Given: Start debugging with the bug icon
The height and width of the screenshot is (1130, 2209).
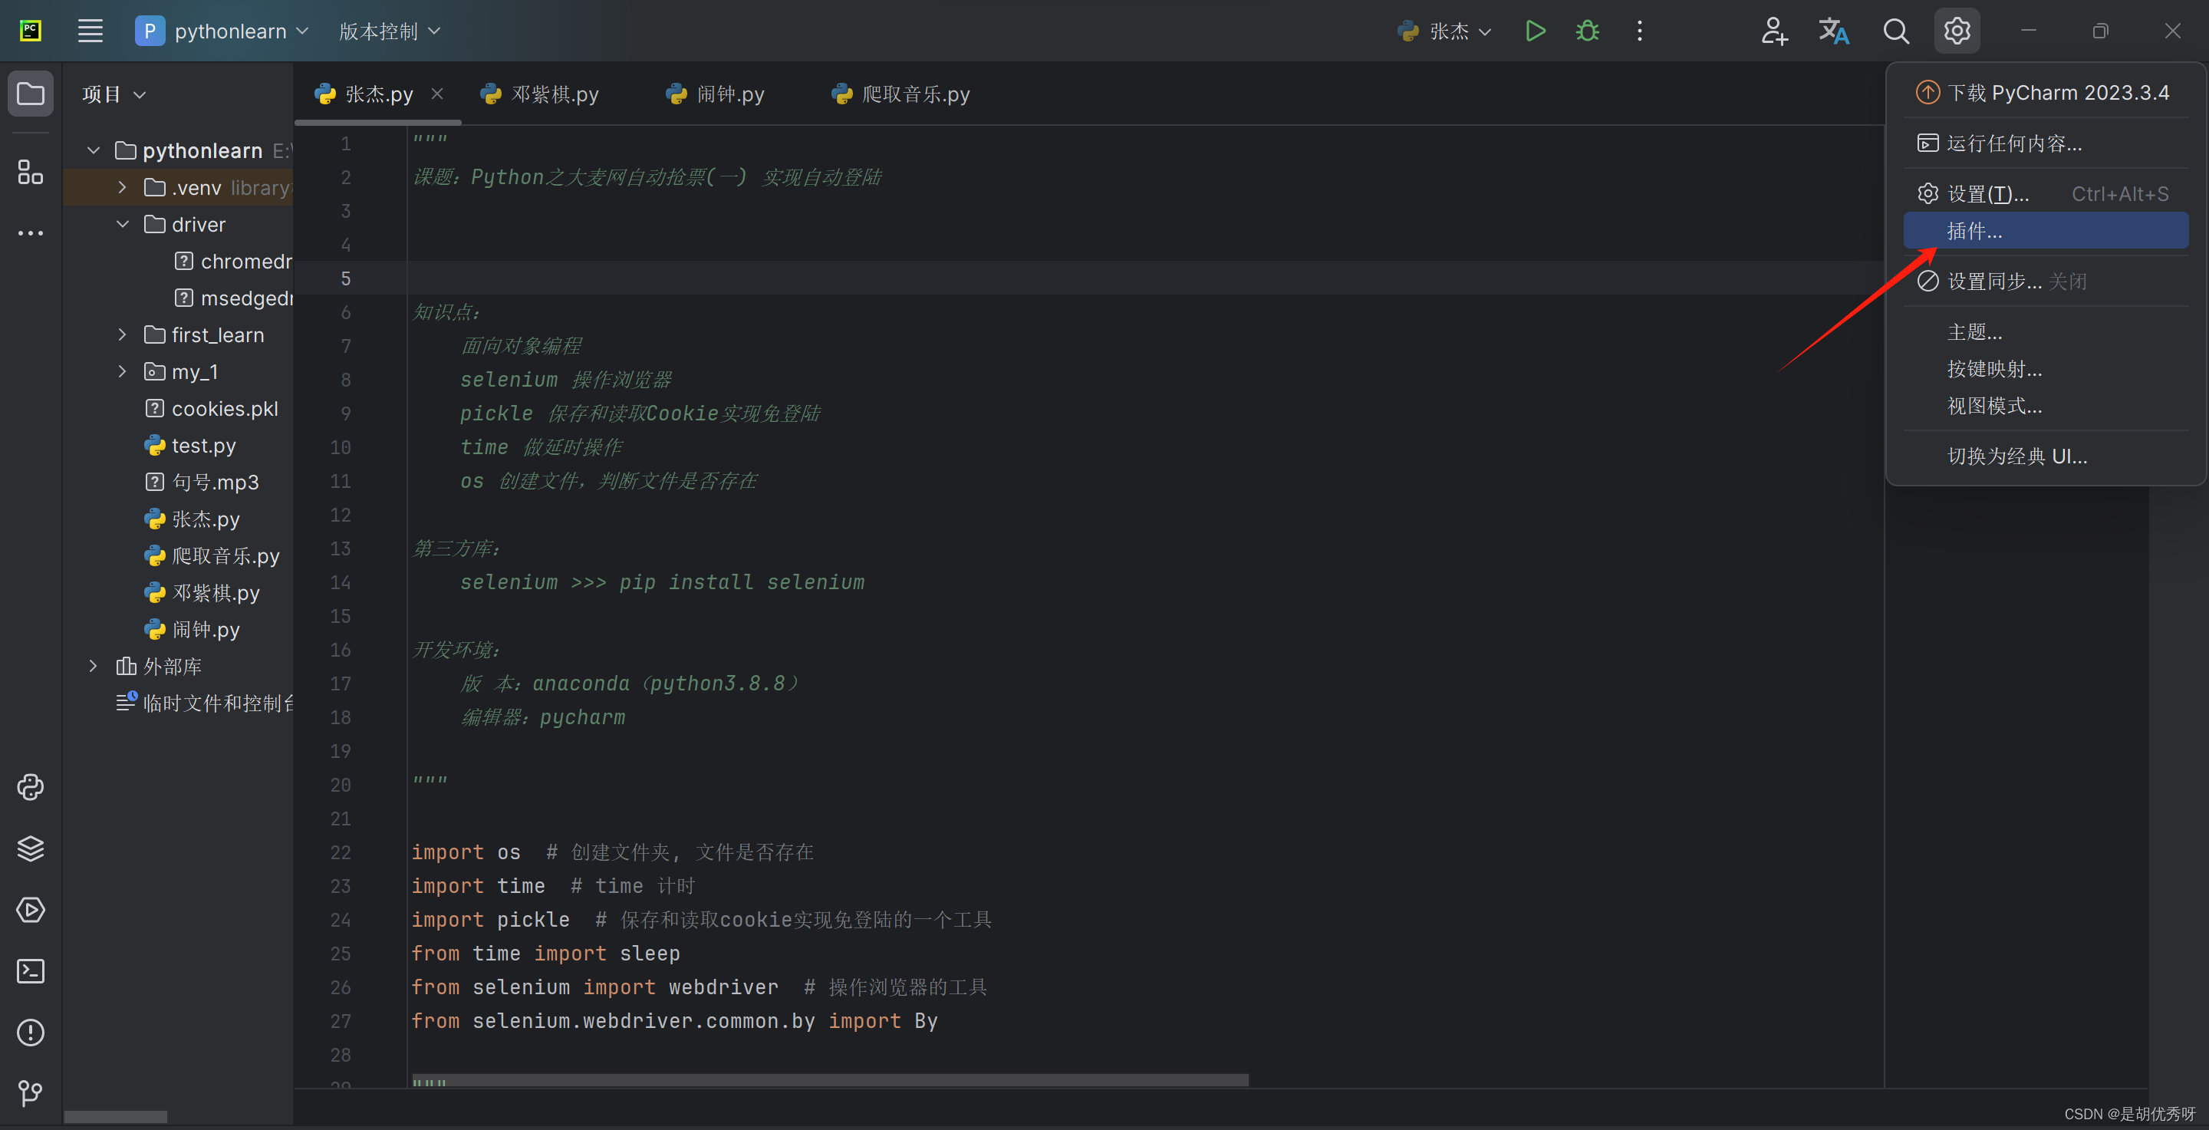Looking at the screenshot, I should click(1587, 31).
